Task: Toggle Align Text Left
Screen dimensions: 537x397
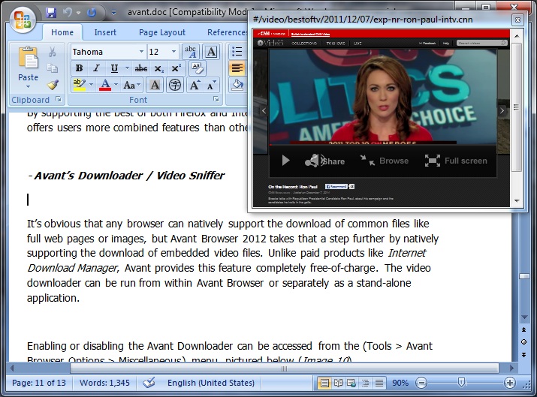Action: click(x=237, y=68)
